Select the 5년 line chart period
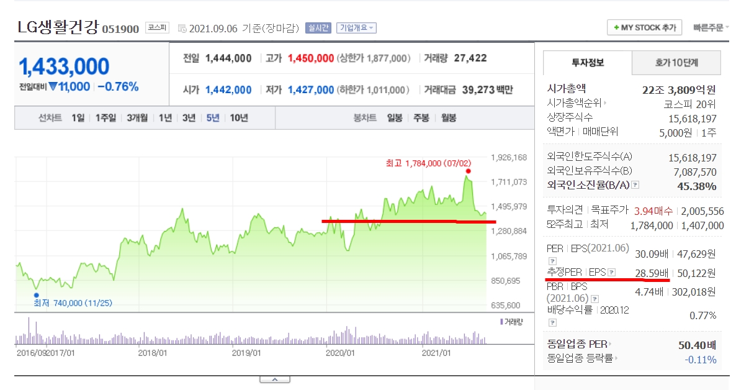 (x=213, y=118)
